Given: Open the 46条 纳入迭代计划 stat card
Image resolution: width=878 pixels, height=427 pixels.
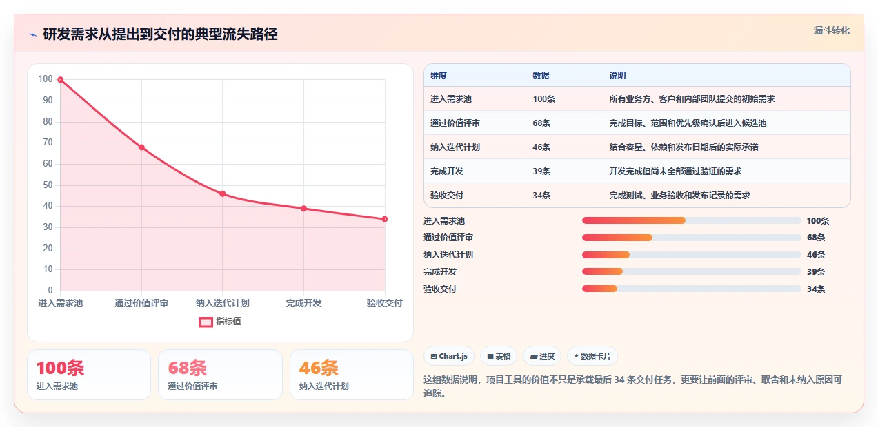Looking at the screenshot, I should pos(352,375).
